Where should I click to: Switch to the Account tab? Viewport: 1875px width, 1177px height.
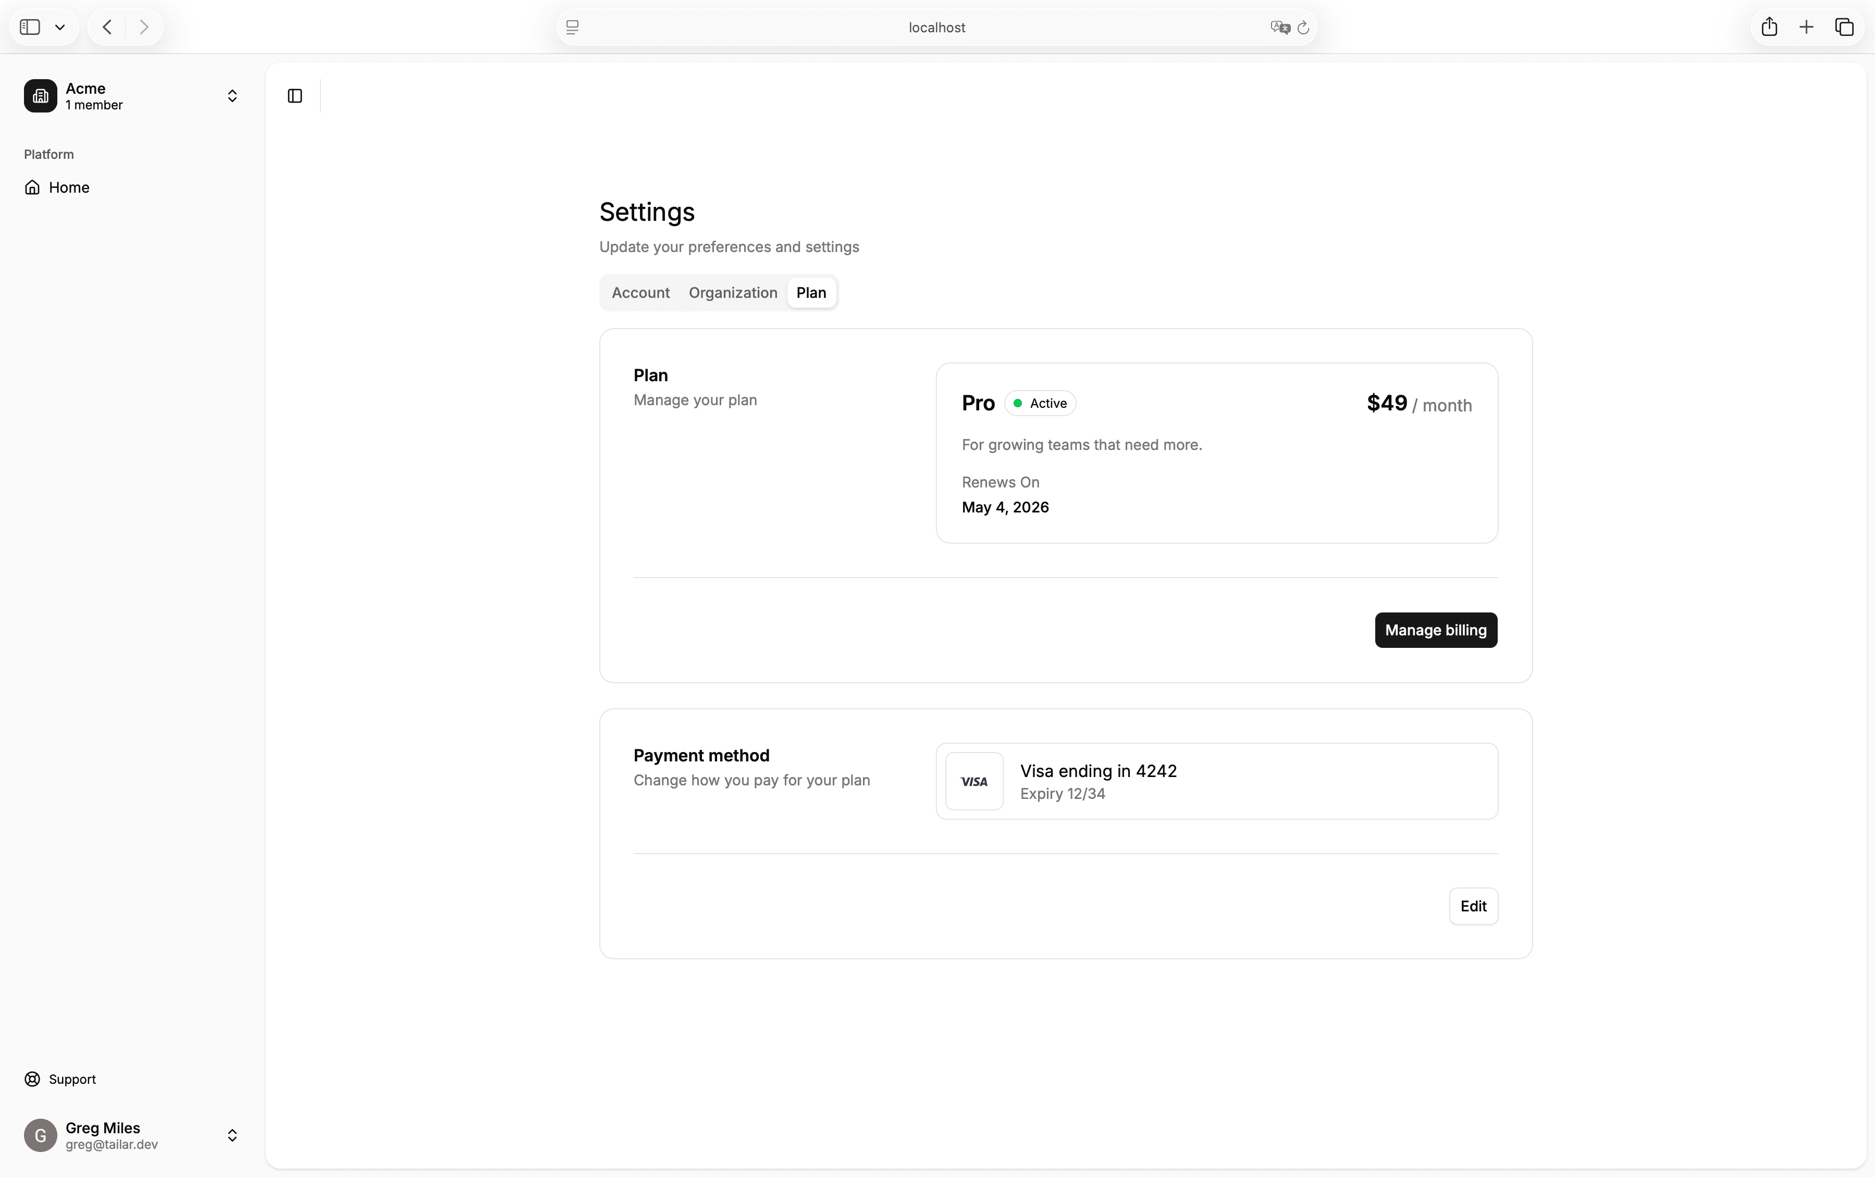(x=640, y=293)
